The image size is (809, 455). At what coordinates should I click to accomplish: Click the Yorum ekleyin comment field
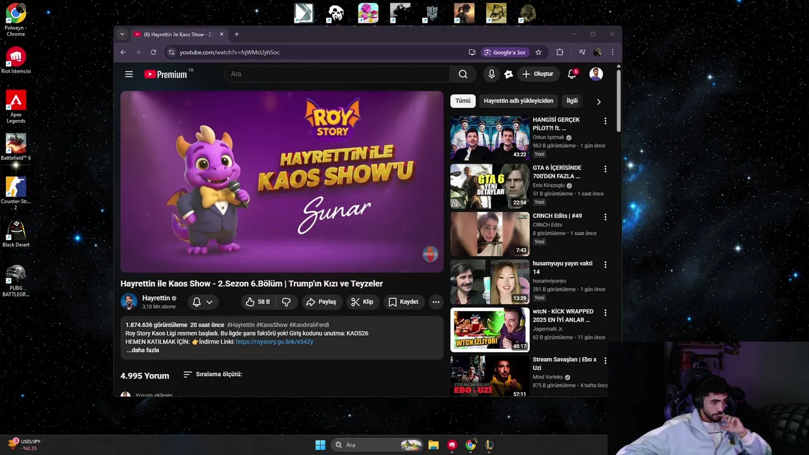(x=154, y=395)
